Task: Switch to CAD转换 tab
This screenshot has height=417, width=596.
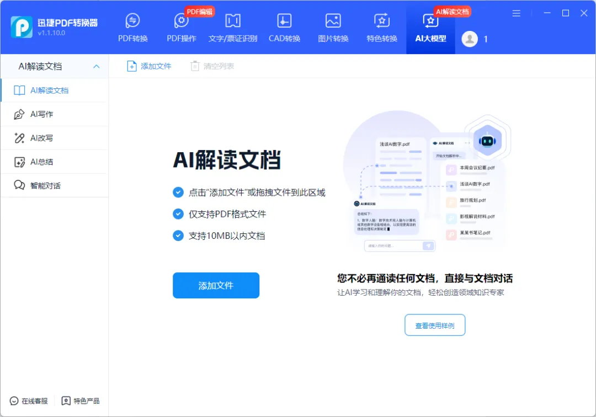Action: [284, 28]
